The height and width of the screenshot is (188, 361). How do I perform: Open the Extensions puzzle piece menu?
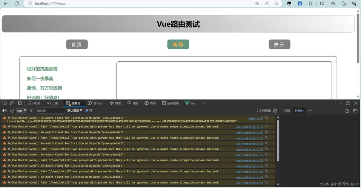pyautogui.click(x=310, y=3)
